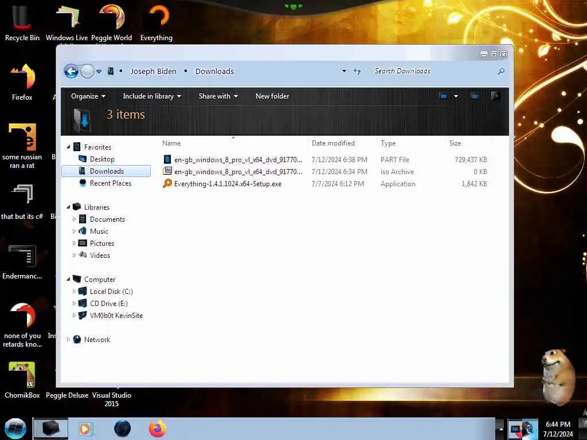Open the 'that but its c#' desktop icon

[22, 202]
